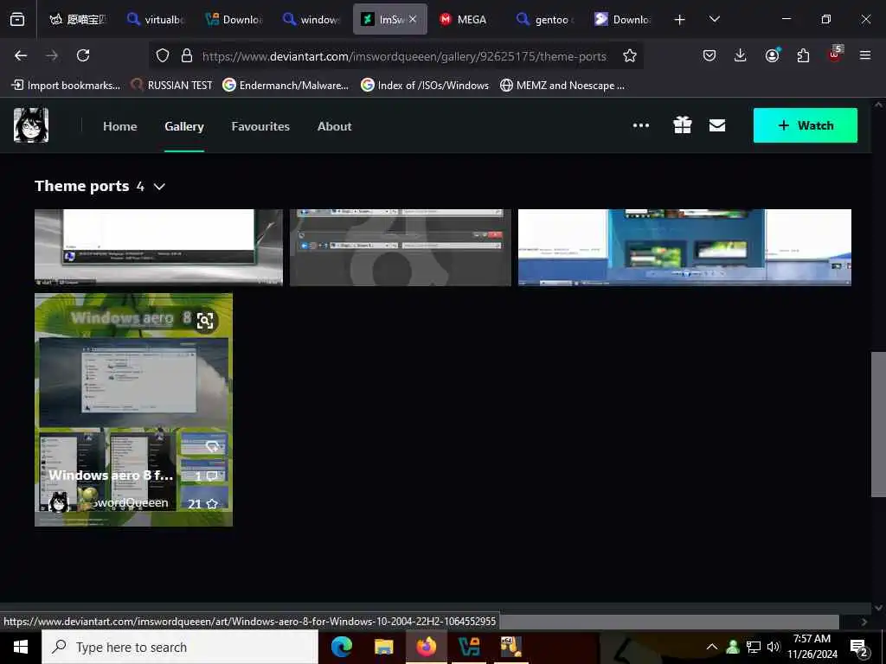Viewport: 886px width, 664px height.
Task: Click the Type here to search box
Action: [x=180, y=647]
